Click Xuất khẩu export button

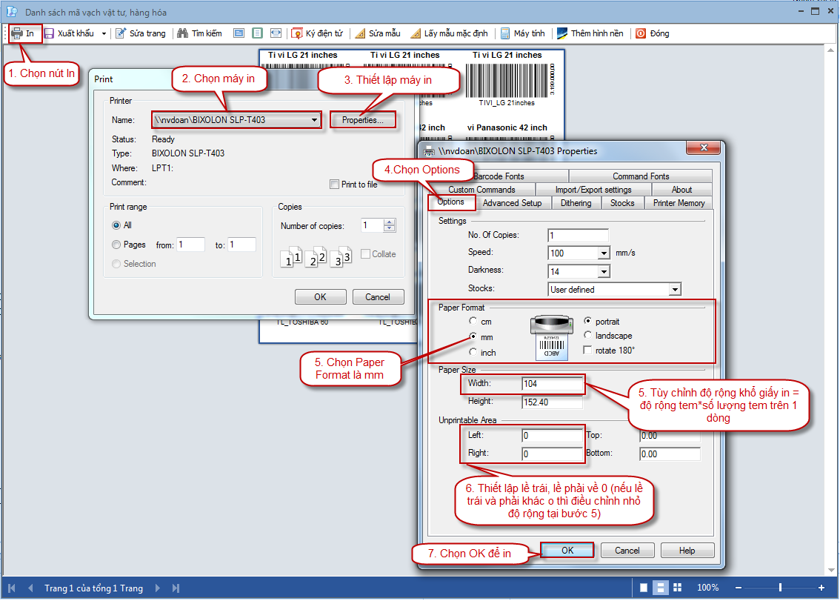70,33
